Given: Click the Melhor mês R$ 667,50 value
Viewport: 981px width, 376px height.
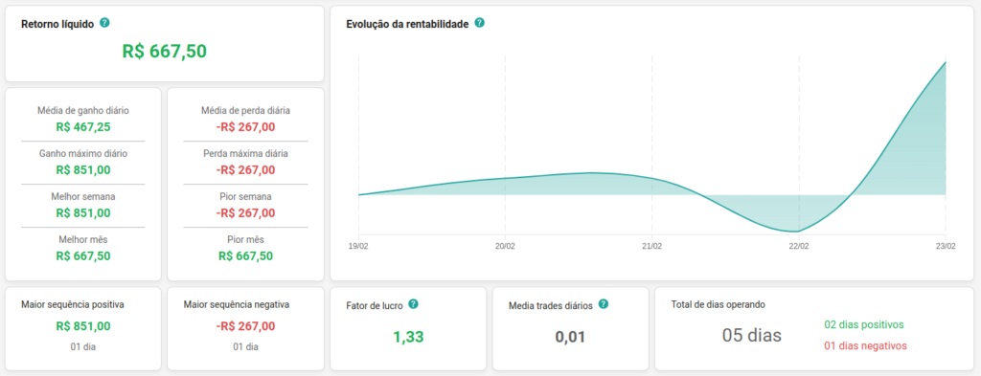Looking at the screenshot, I should [83, 256].
